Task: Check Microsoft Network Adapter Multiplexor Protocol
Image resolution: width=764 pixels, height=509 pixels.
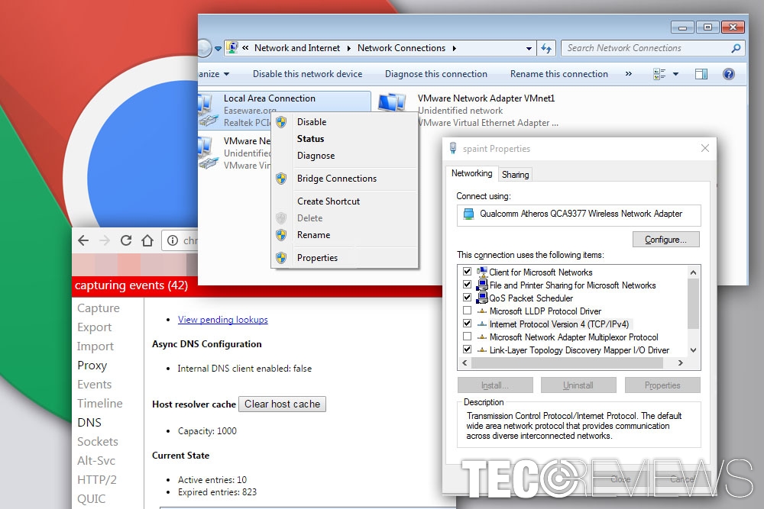Action: [x=468, y=337]
